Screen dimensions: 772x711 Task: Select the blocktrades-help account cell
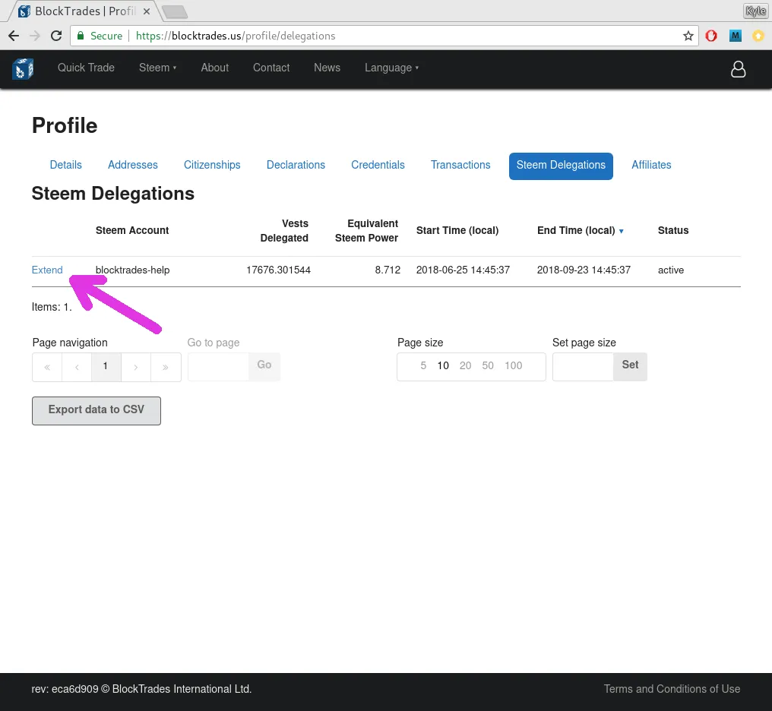click(132, 270)
